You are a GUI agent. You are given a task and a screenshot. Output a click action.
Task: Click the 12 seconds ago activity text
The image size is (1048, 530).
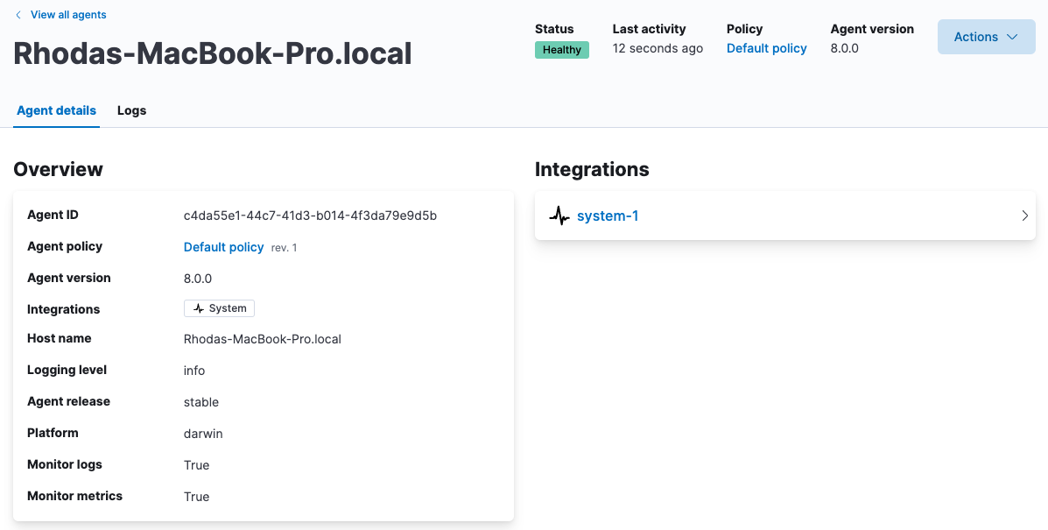[x=658, y=48]
